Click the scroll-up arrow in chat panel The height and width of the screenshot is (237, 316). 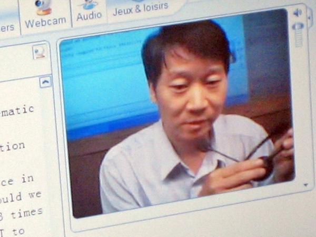coord(45,82)
